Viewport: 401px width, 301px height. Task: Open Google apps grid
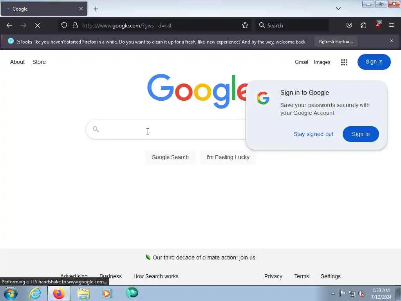point(344,62)
